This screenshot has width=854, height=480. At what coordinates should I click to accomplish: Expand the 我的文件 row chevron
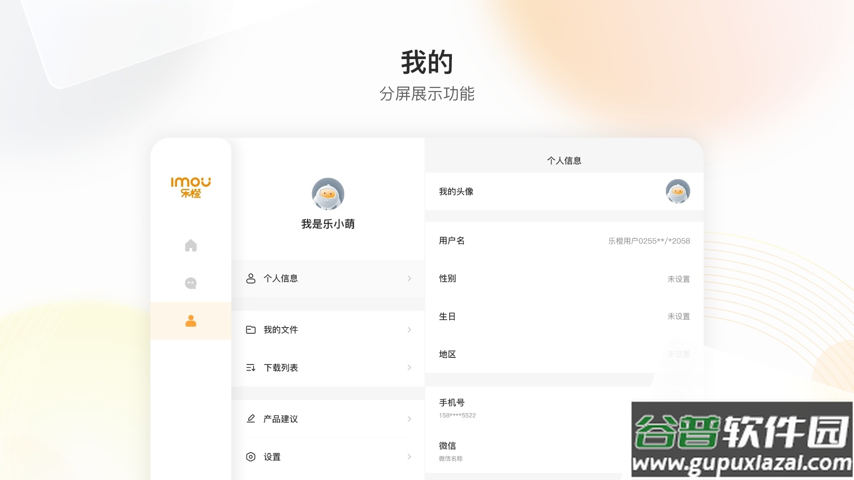pyautogui.click(x=409, y=329)
